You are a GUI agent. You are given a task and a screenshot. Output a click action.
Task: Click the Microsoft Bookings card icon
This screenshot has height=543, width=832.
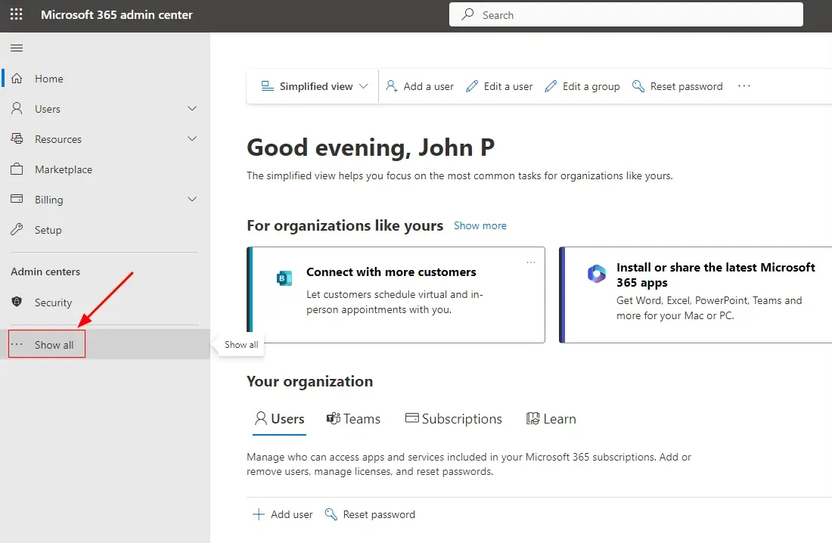pyautogui.click(x=284, y=278)
